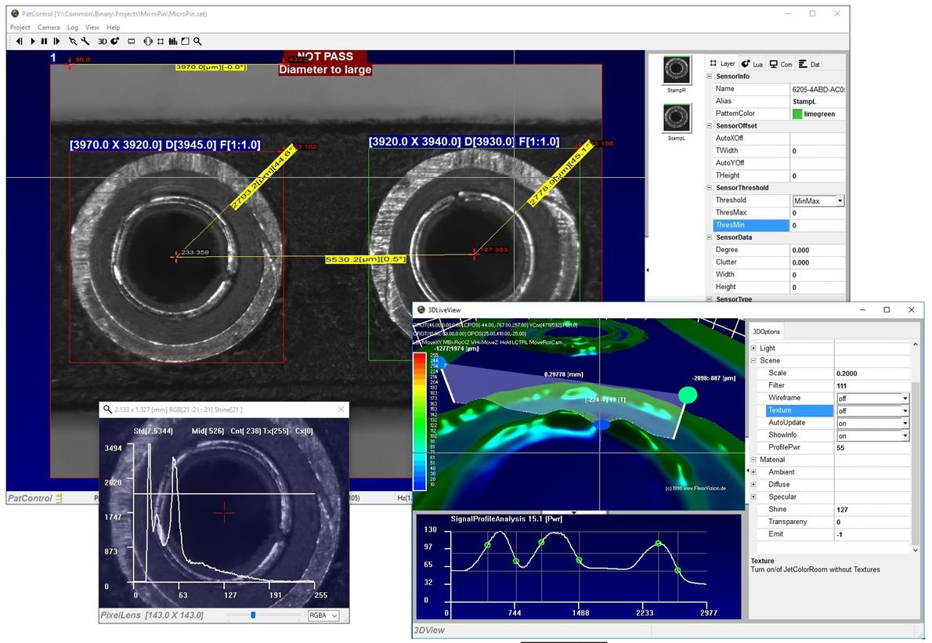Switch to the Lua tab
The image size is (932, 643).
pyautogui.click(x=752, y=63)
